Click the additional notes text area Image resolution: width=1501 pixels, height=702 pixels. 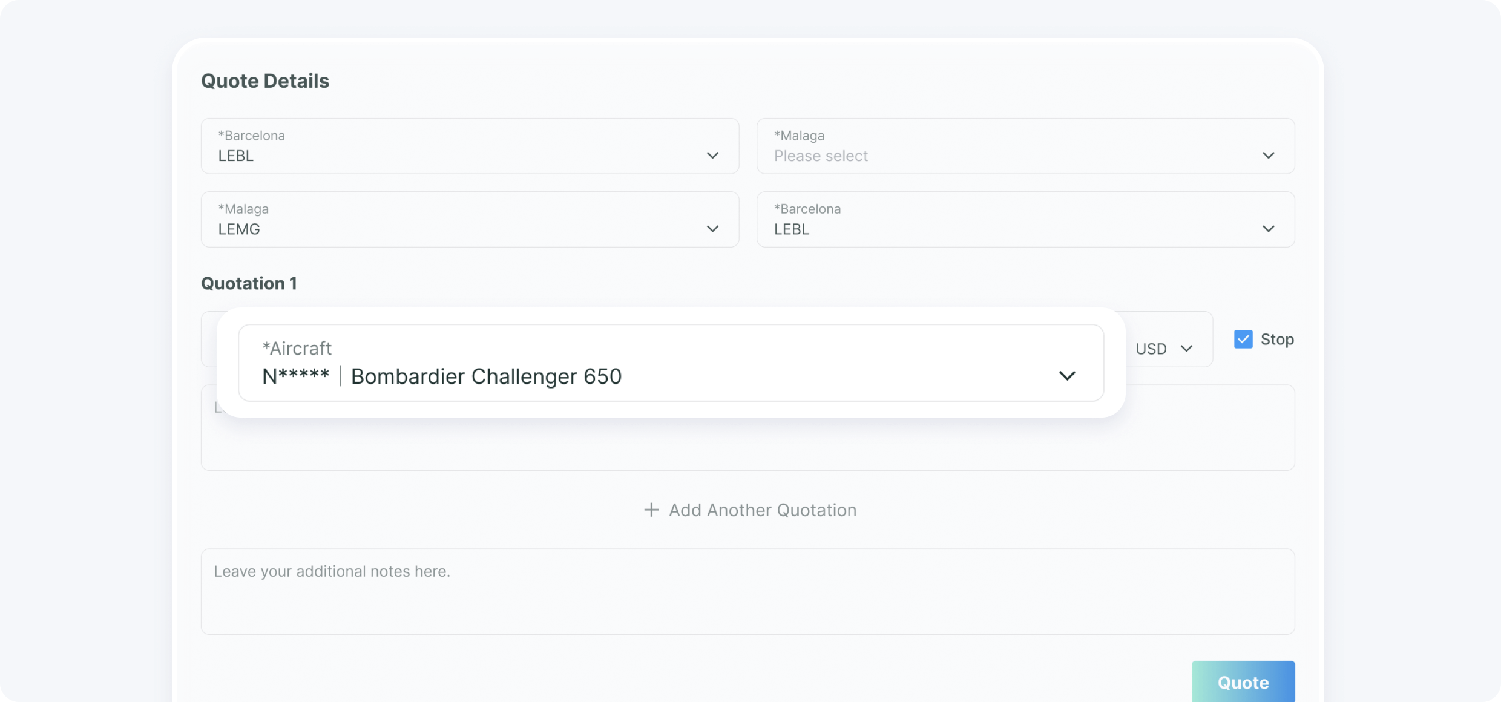pyautogui.click(x=747, y=591)
